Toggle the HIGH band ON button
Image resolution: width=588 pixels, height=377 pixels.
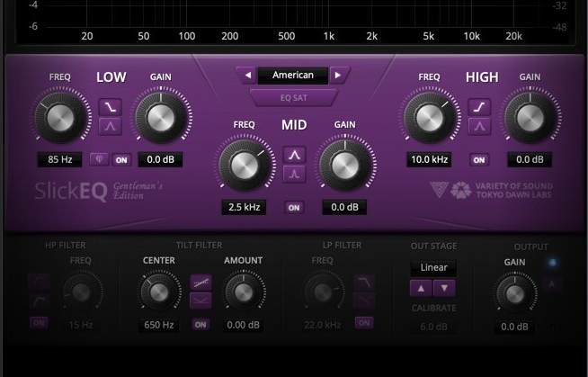tap(479, 160)
